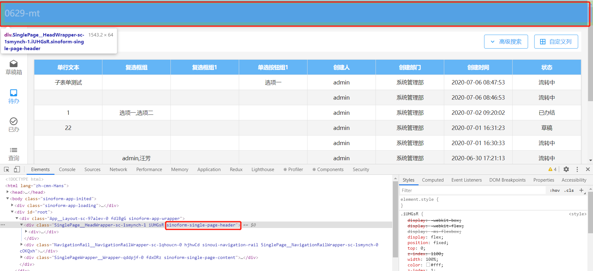The width and height of the screenshot is (593, 271).
Task: Click the 子表单测试 table cell
Action: tap(68, 82)
